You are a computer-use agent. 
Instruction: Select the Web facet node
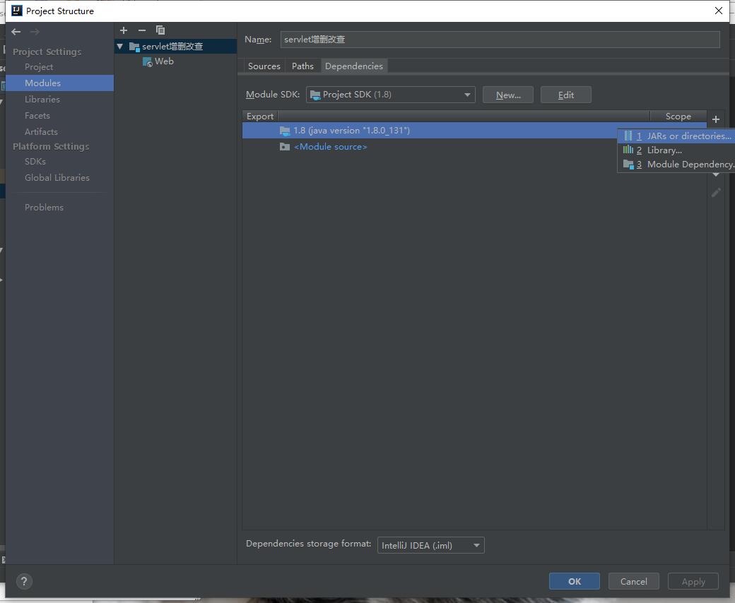[x=164, y=61]
